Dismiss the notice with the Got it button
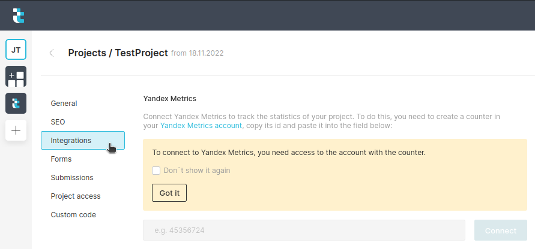Viewport: 535px width, 249px height. [169, 193]
